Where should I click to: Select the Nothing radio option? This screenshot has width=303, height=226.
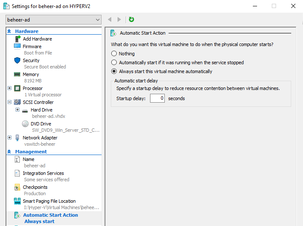pyautogui.click(x=114, y=54)
